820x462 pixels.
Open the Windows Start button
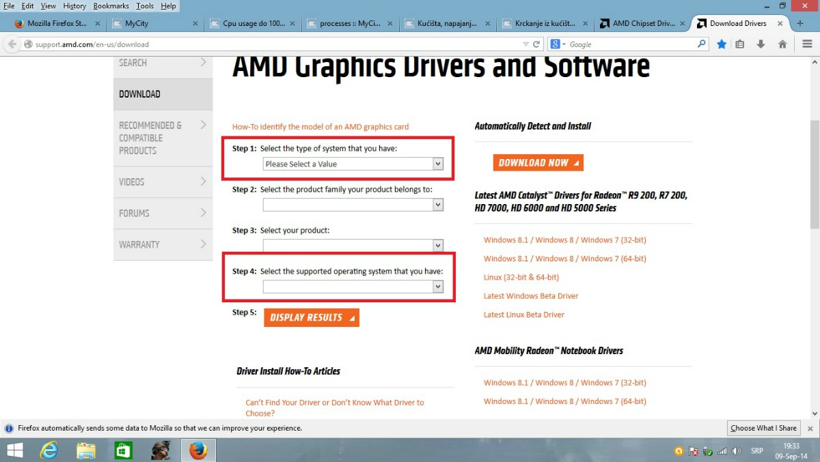coord(14,450)
